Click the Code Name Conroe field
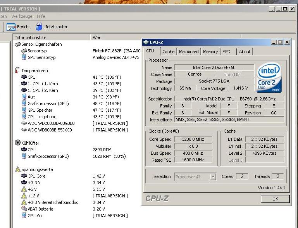This screenshot has height=228, width=298. coord(195,74)
